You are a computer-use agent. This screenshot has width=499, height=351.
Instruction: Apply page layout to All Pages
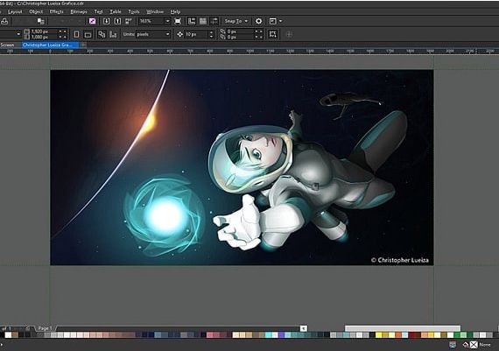point(102,34)
